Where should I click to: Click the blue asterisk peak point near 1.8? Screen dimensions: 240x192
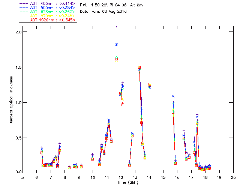pos(117,45)
